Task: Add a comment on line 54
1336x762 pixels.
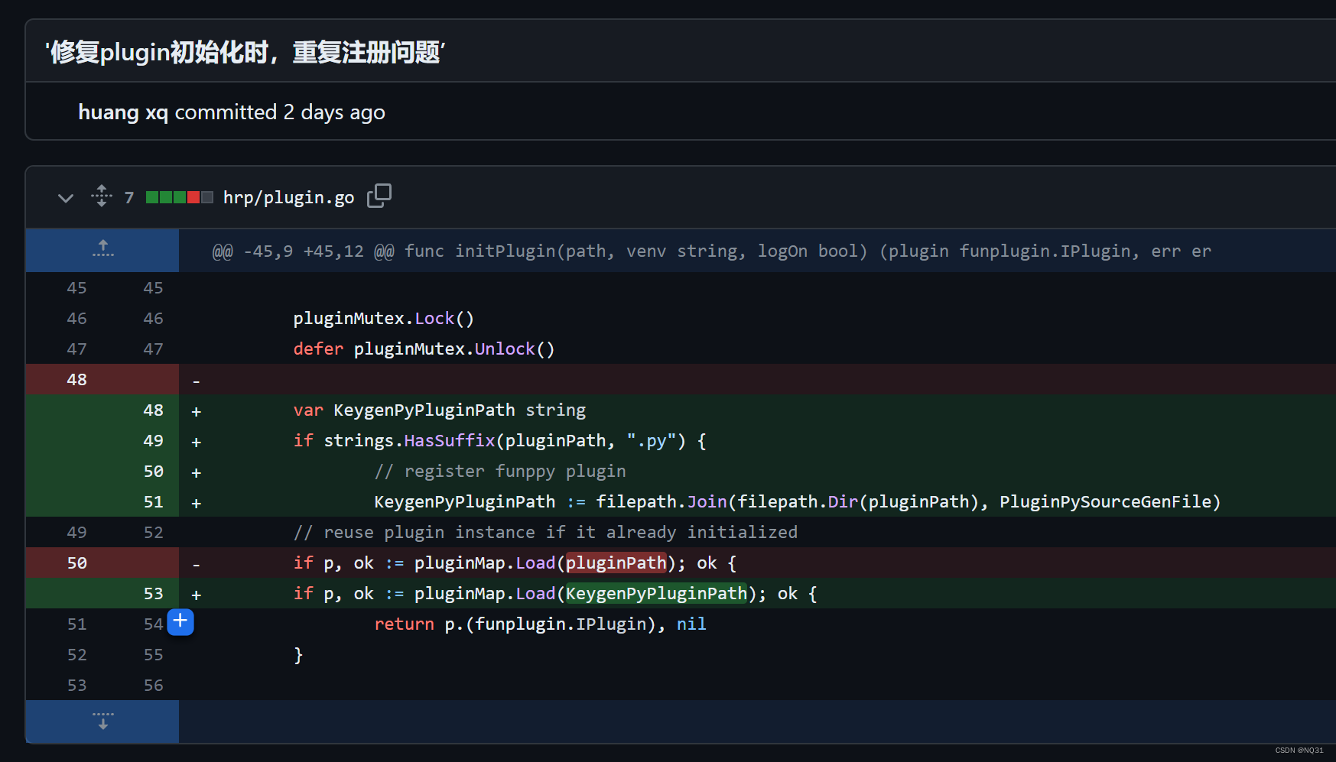Action: [x=180, y=621]
